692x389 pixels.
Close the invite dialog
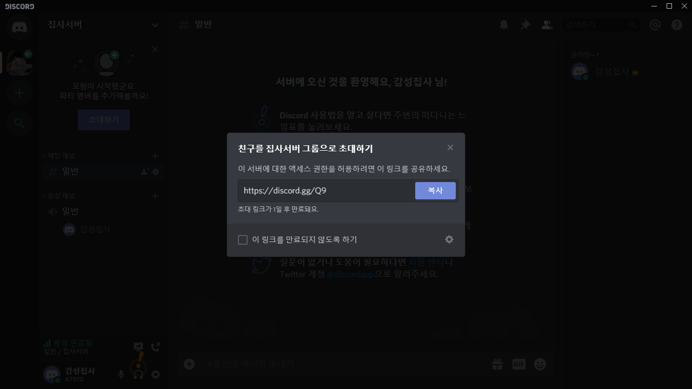click(450, 147)
